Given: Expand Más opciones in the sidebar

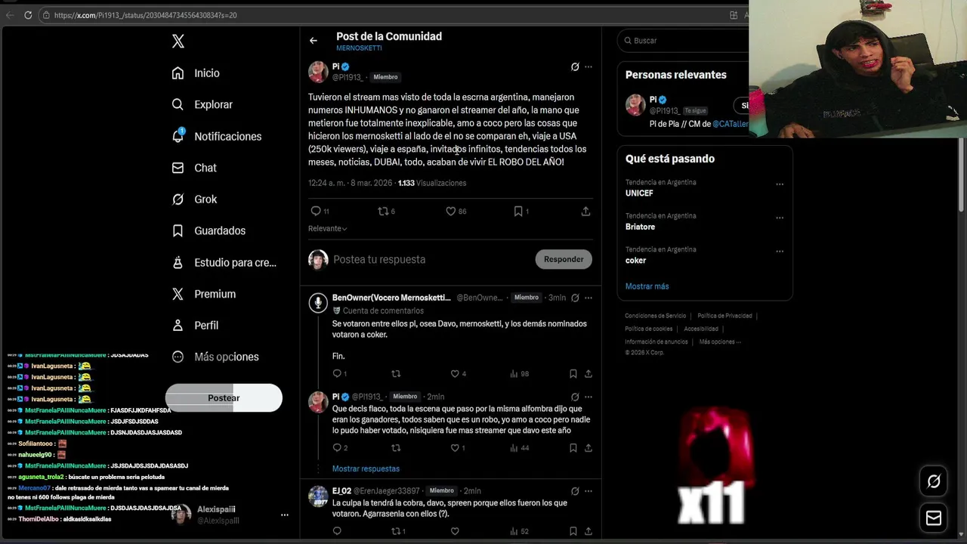Looking at the screenshot, I should tap(215, 357).
